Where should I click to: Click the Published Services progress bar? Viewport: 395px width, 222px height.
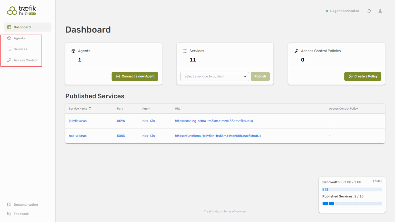352,204
